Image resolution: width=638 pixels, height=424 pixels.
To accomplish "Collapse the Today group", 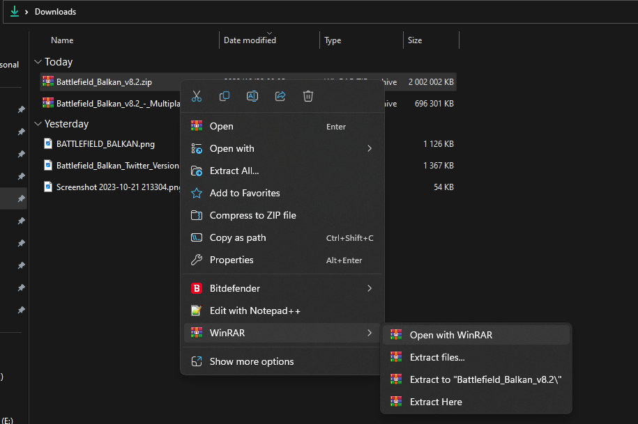I will point(38,62).
